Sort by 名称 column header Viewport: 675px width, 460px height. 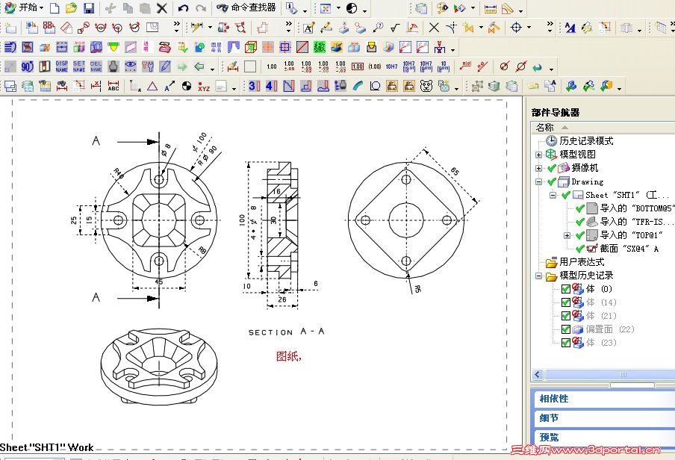coord(545,128)
